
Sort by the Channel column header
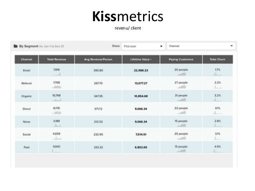tap(26, 59)
